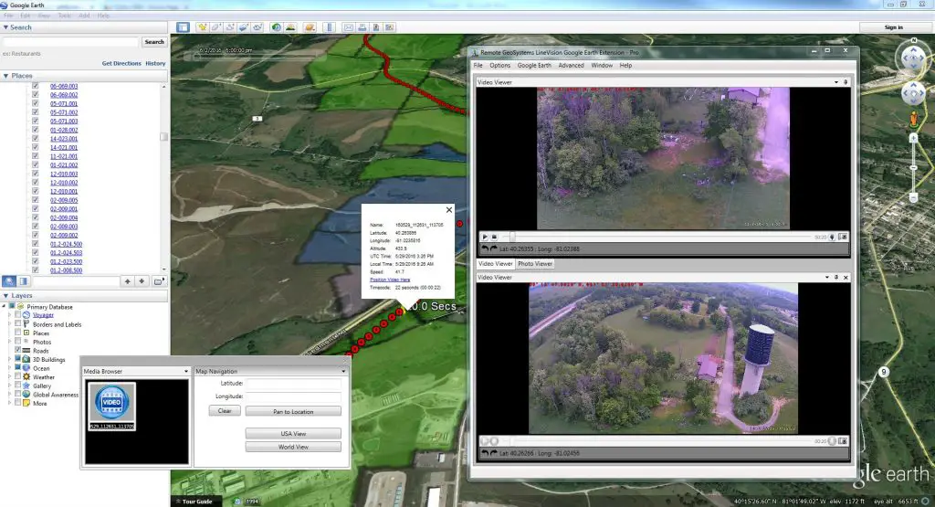Click the World View button
935x507 pixels.
293,447
